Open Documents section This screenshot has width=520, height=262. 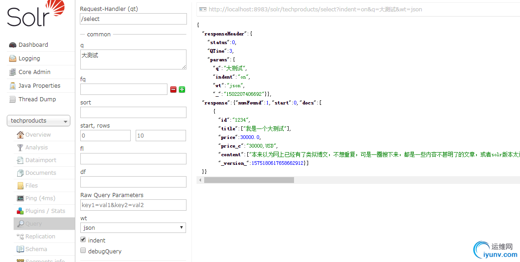[41, 173]
